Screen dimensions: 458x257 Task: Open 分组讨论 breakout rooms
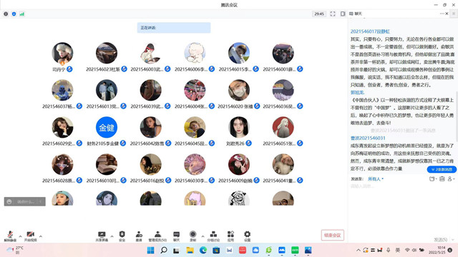tap(213, 236)
